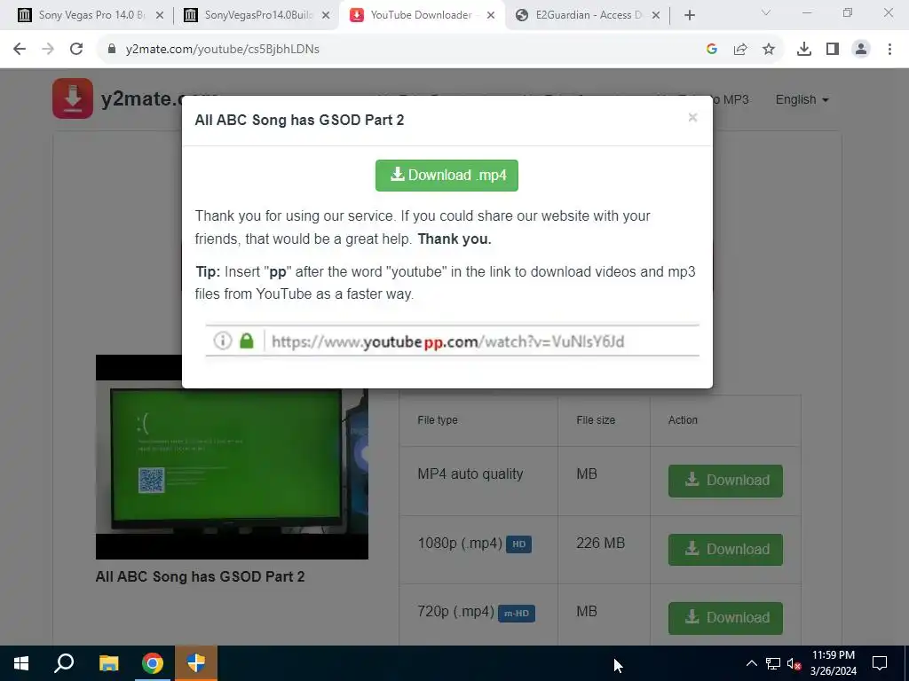The width and height of the screenshot is (909, 681).
Task: Open the Windows Start menu
Action: [21, 663]
